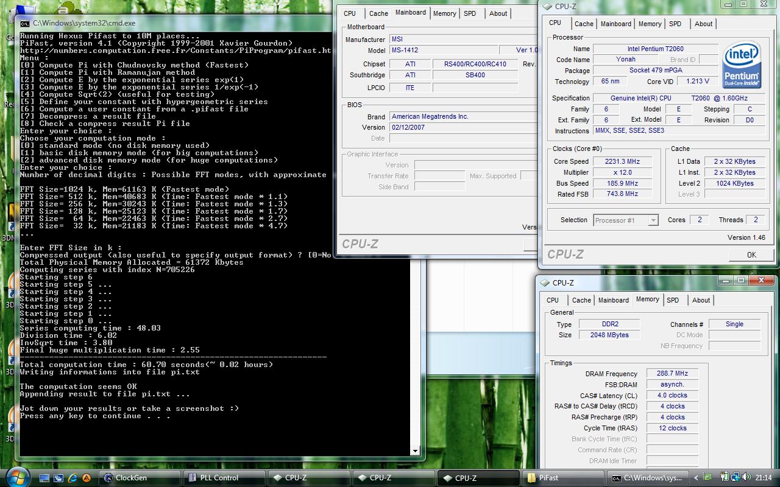Image resolution: width=780 pixels, height=487 pixels.
Task: Select Cache tab in the Motherboard CPU-Z window
Action: [378, 13]
